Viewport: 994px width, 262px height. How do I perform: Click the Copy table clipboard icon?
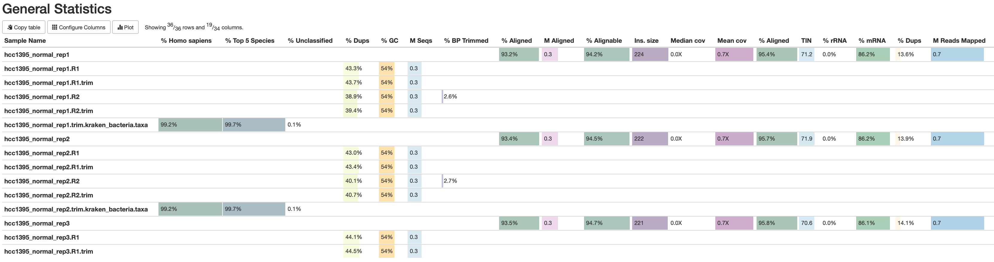pyautogui.click(x=10, y=28)
